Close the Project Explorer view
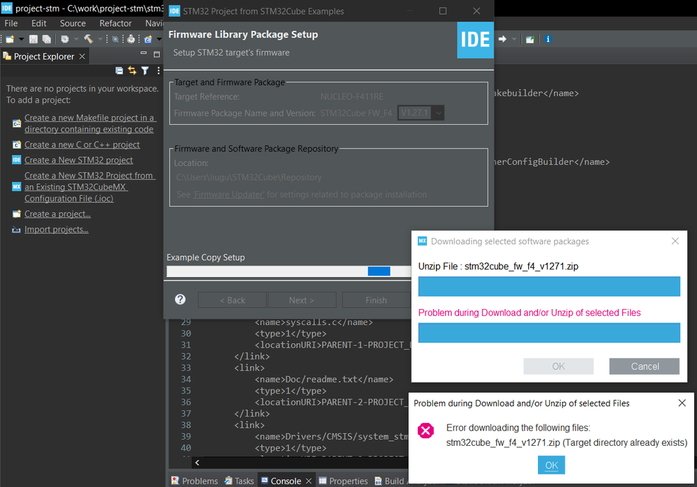 [x=82, y=57]
